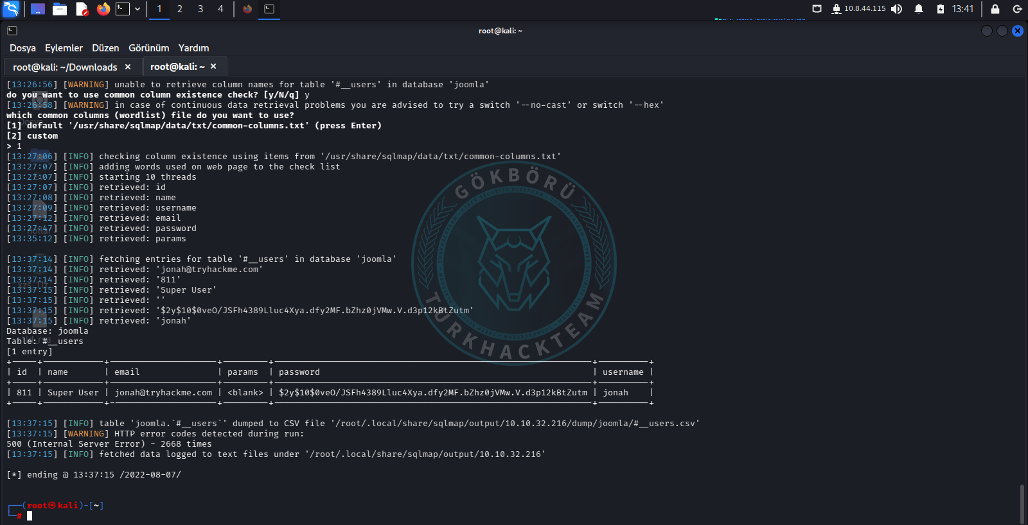
Task: Open the Yardım menu
Action: coord(193,48)
